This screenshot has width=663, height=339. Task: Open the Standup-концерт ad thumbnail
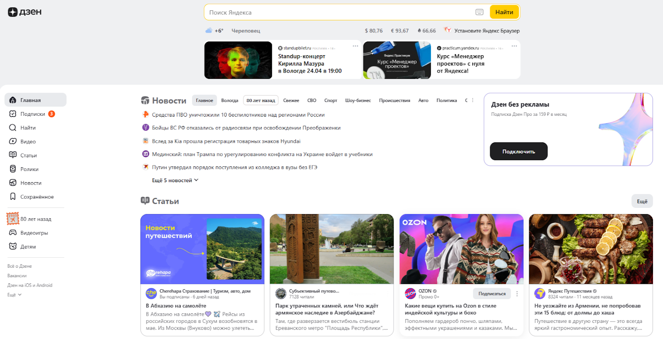tap(238, 60)
